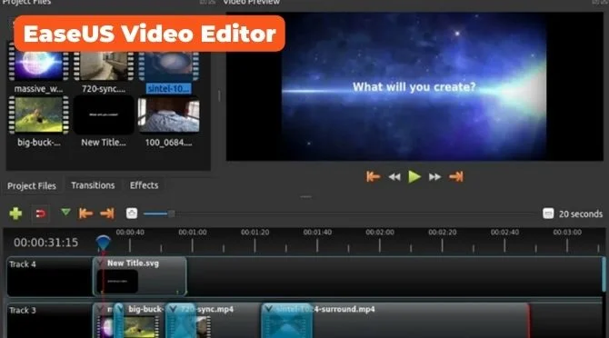The image size is (609, 338).
Task: Click the zoom out icon left of slider
Action: tap(132, 213)
